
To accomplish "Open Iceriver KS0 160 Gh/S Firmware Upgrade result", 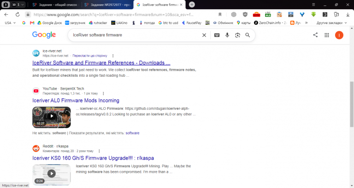I will (93, 158).
